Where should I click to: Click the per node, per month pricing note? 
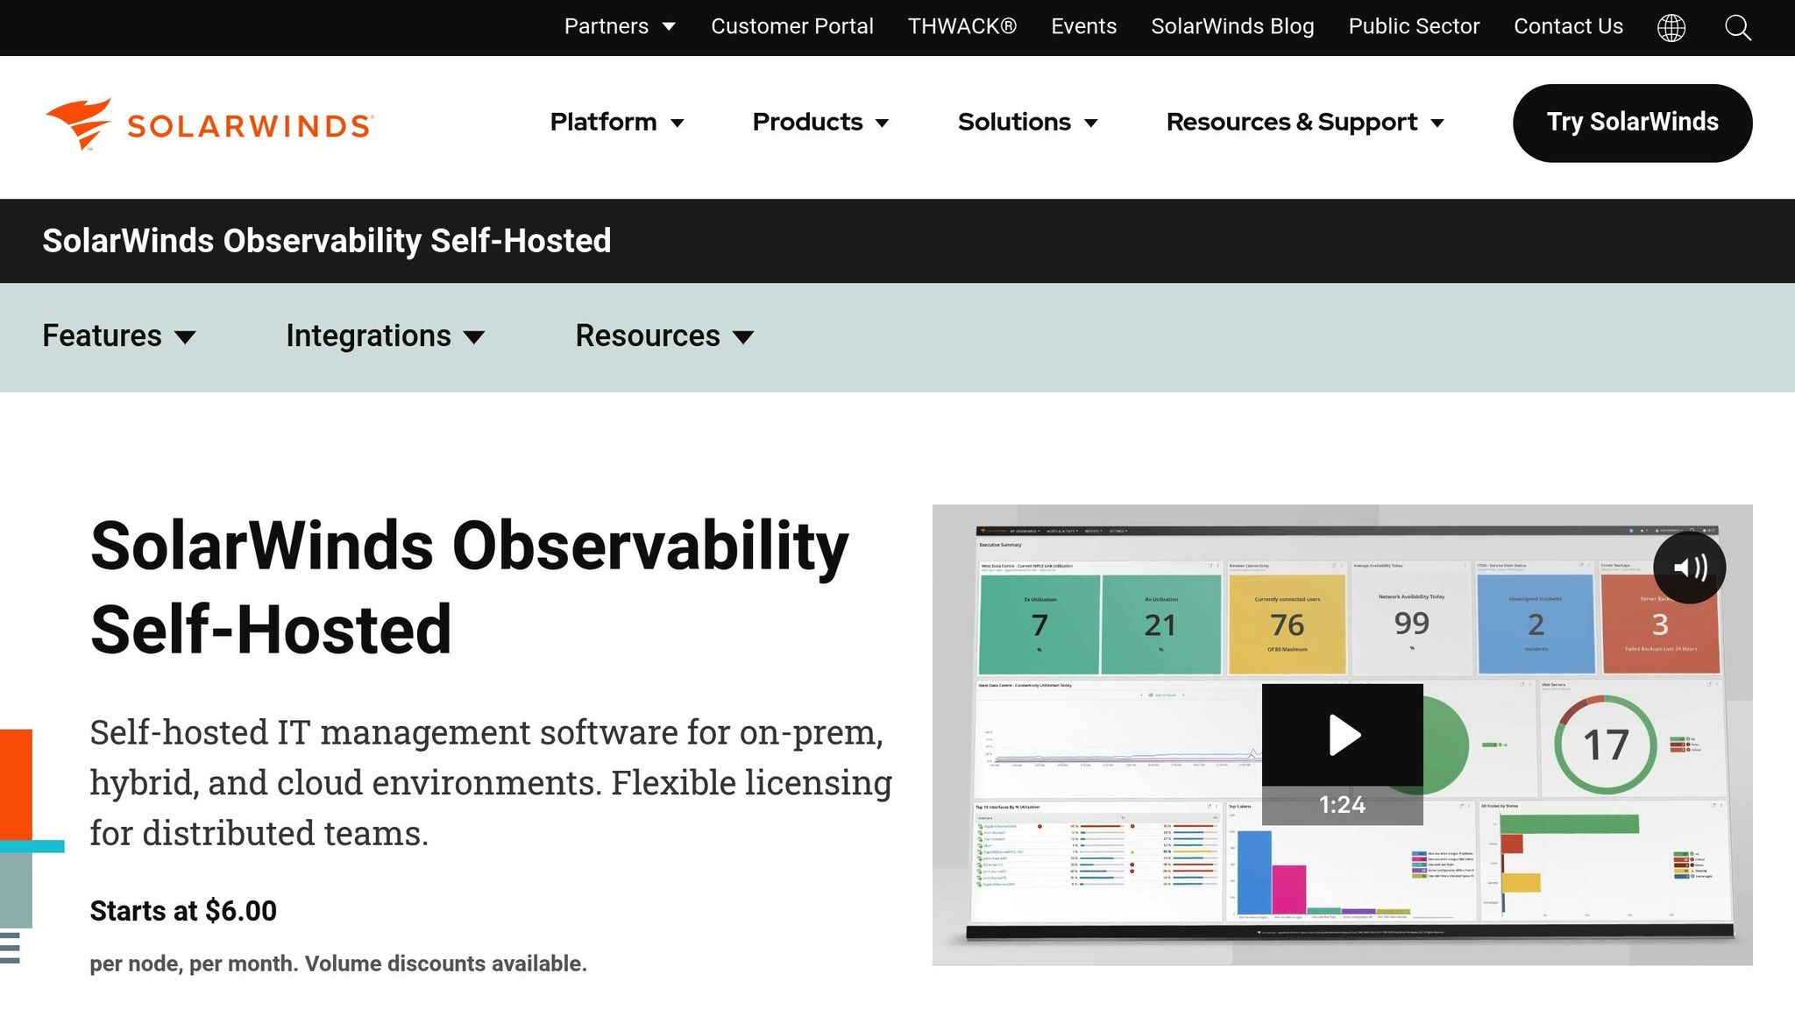[x=338, y=963]
